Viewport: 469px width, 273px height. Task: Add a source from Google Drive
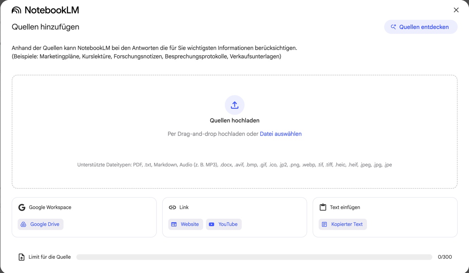click(41, 224)
